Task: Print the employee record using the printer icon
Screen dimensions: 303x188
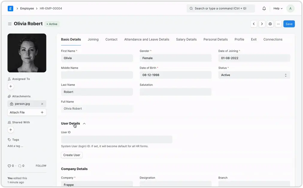Action: pyautogui.click(x=270, y=24)
